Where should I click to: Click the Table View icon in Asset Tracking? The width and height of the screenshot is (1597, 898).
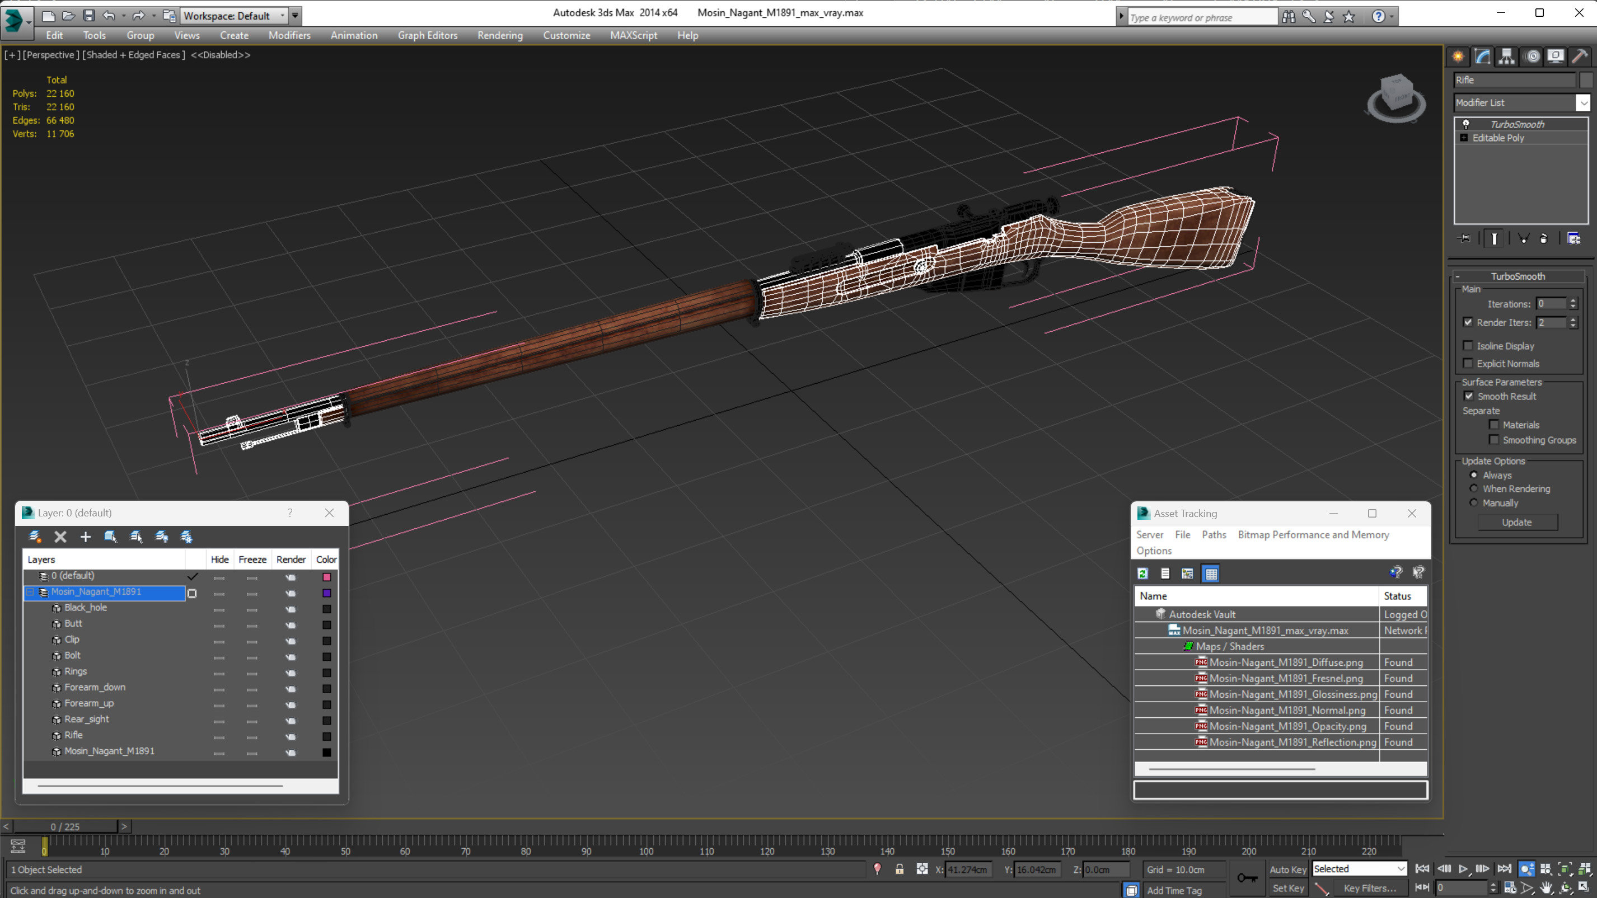pos(1211,574)
